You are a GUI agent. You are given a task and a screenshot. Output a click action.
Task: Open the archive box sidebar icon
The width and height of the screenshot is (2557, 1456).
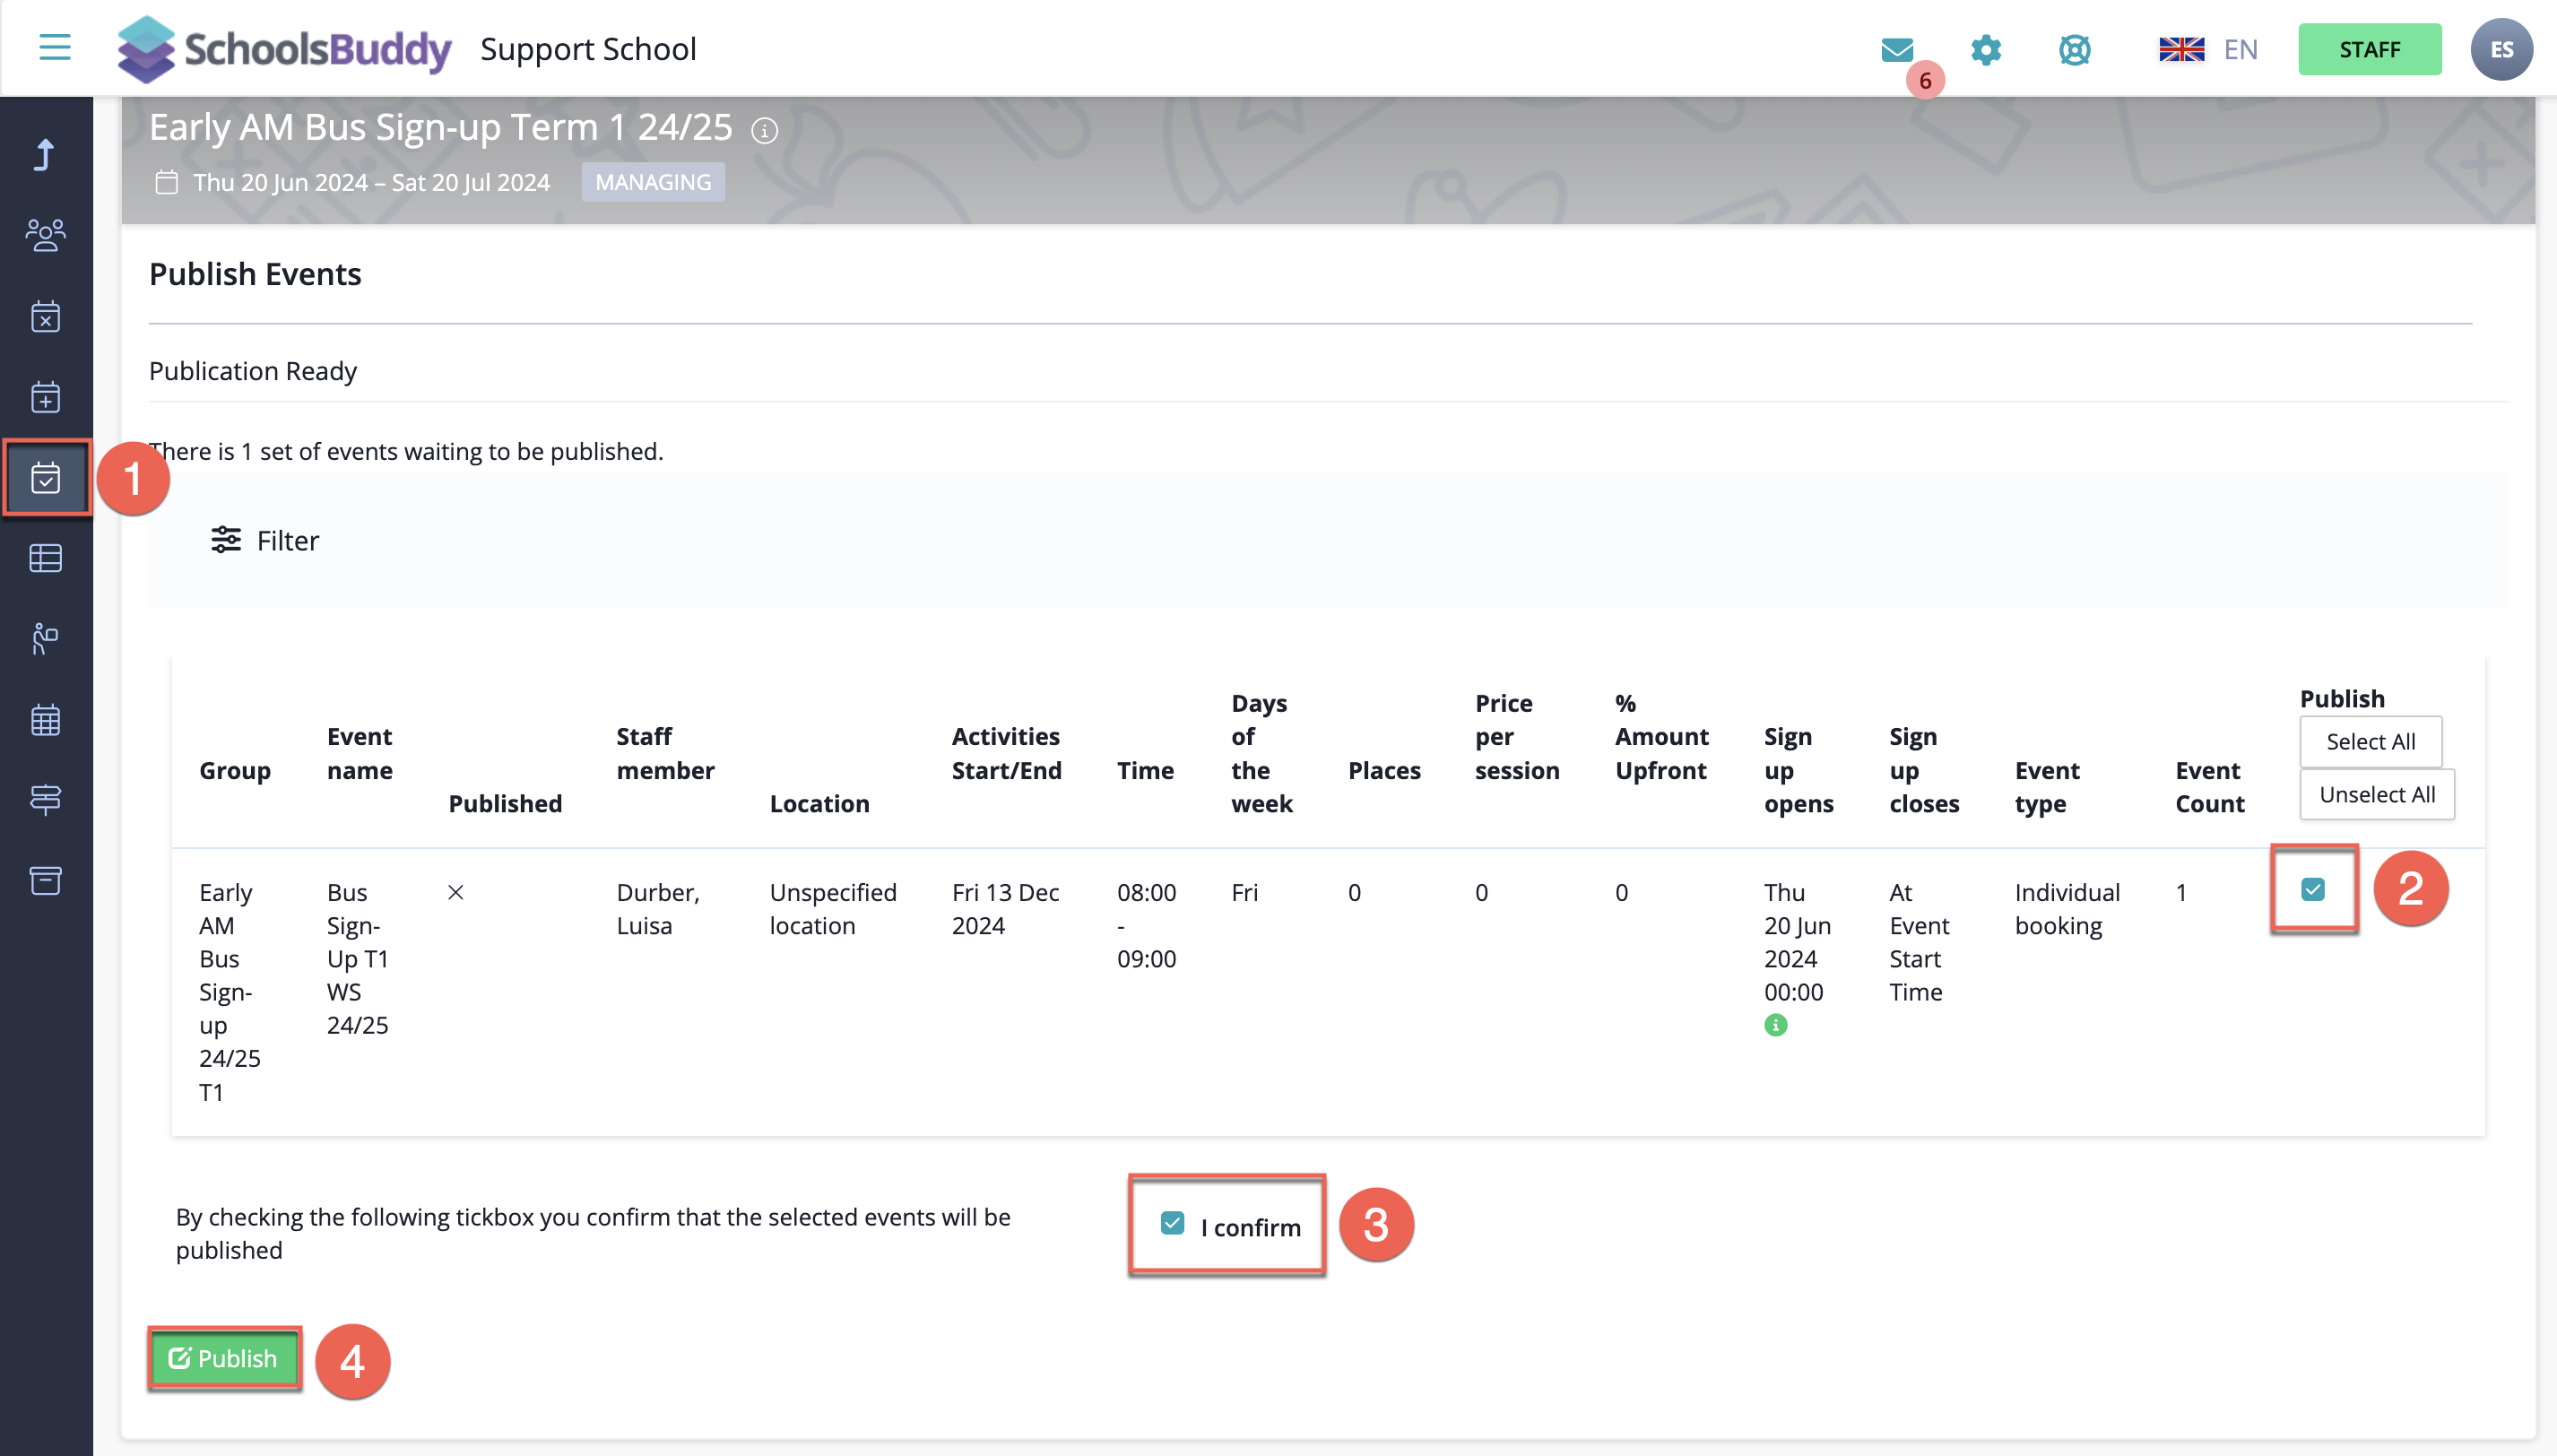[45, 880]
